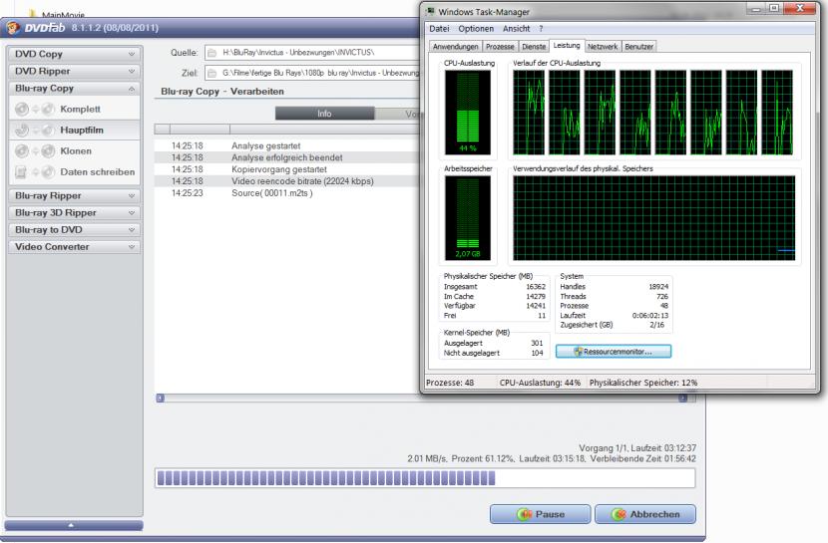828x543 pixels.
Task: Switch to the Dienste tab
Action: coord(534,47)
